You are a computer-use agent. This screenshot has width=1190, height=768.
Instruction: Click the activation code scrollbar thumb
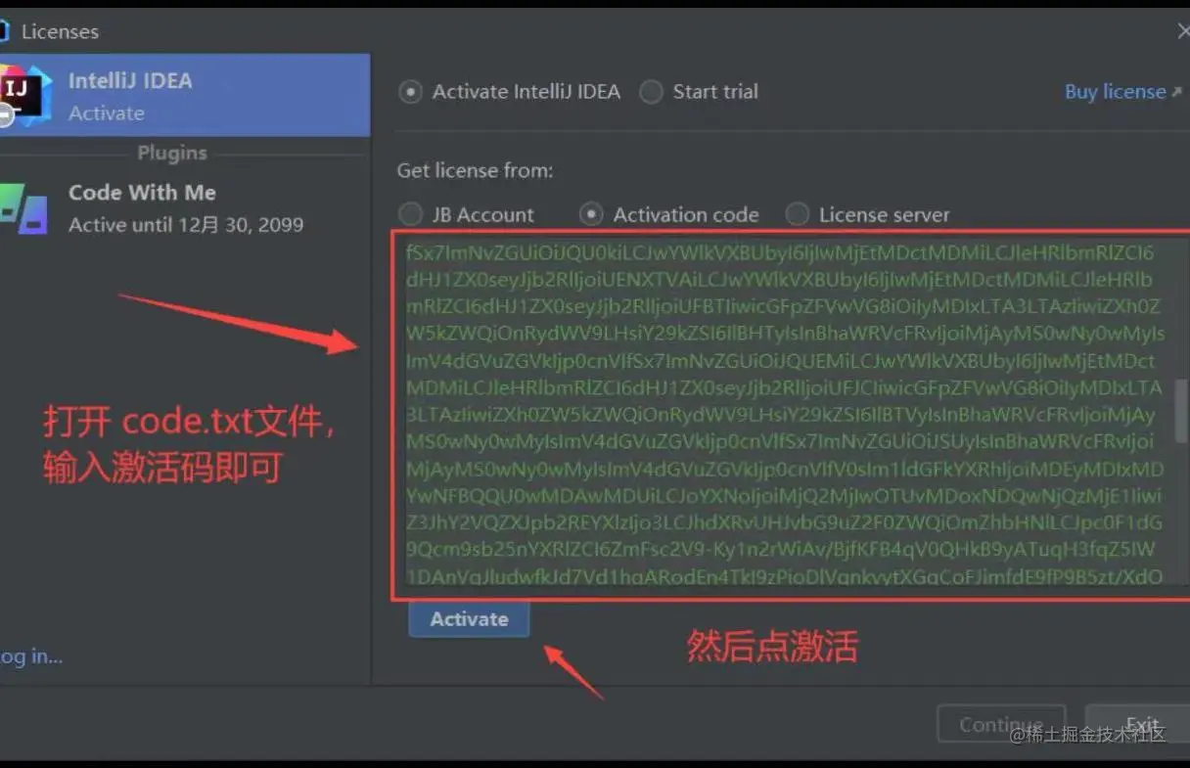click(x=1181, y=411)
